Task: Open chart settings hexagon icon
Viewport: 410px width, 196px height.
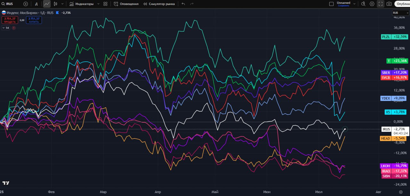Action: coord(372,4)
